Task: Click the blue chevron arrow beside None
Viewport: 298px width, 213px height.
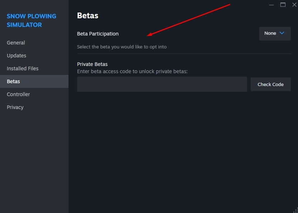Action: click(x=282, y=33)
